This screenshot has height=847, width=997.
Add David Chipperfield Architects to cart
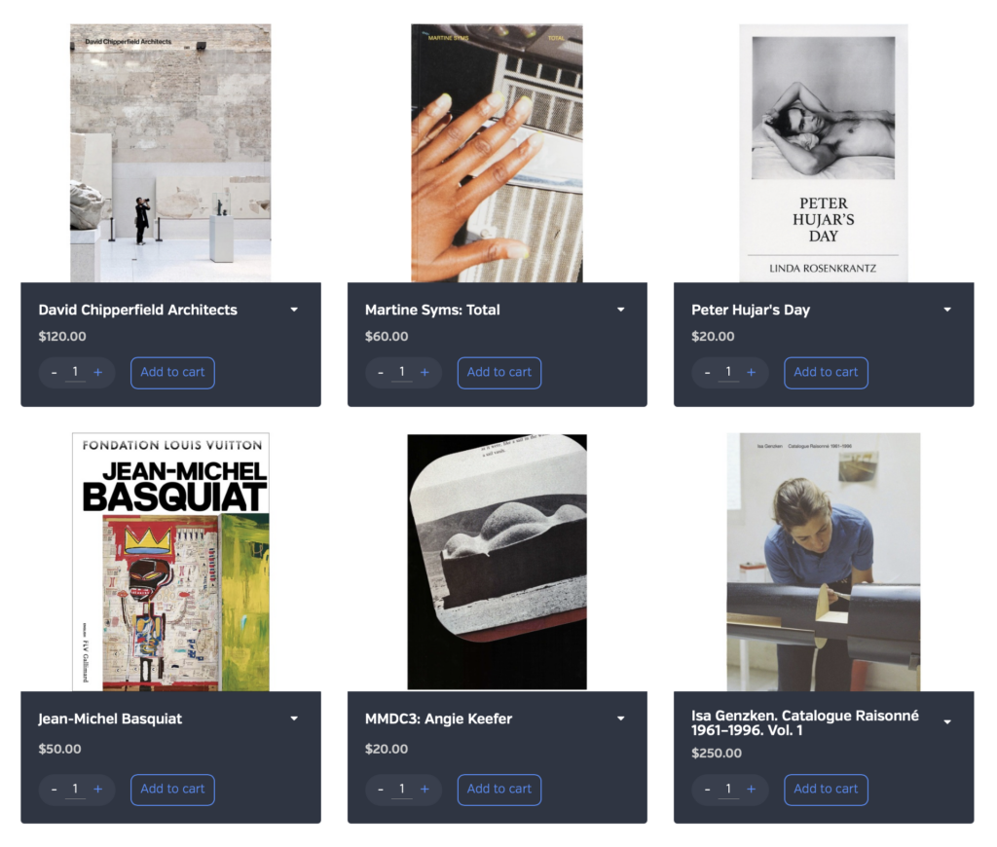pyautogui.click(x=172, y=373)
